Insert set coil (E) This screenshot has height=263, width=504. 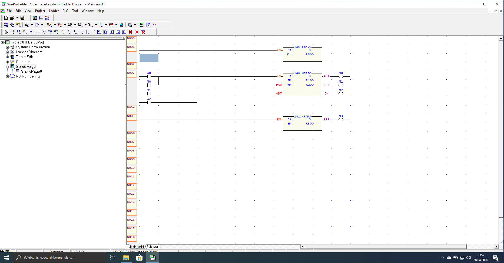click(50, 32)
